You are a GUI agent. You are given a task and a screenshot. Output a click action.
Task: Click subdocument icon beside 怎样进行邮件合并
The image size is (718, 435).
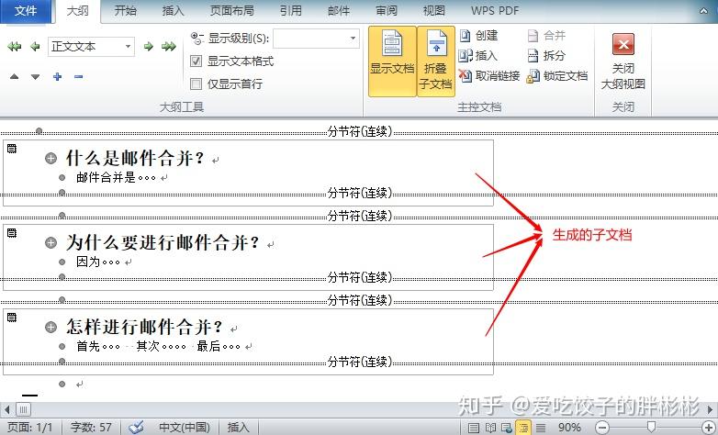(12, 318)
